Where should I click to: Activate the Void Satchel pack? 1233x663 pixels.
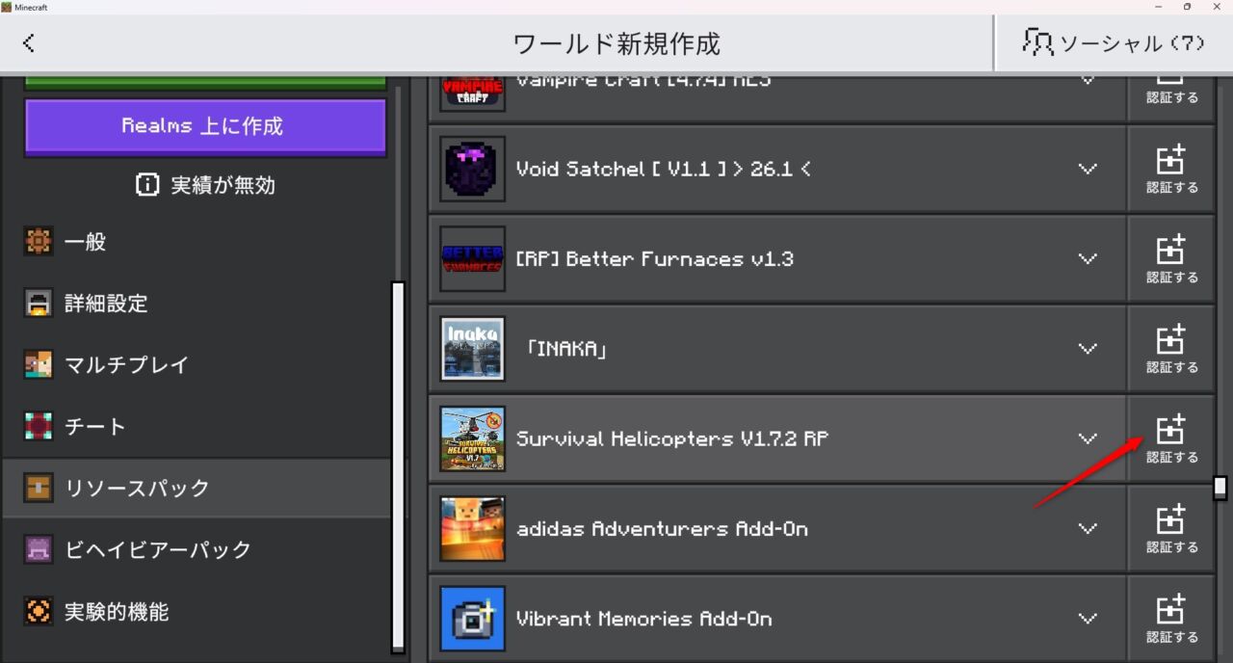(1171, 169)
